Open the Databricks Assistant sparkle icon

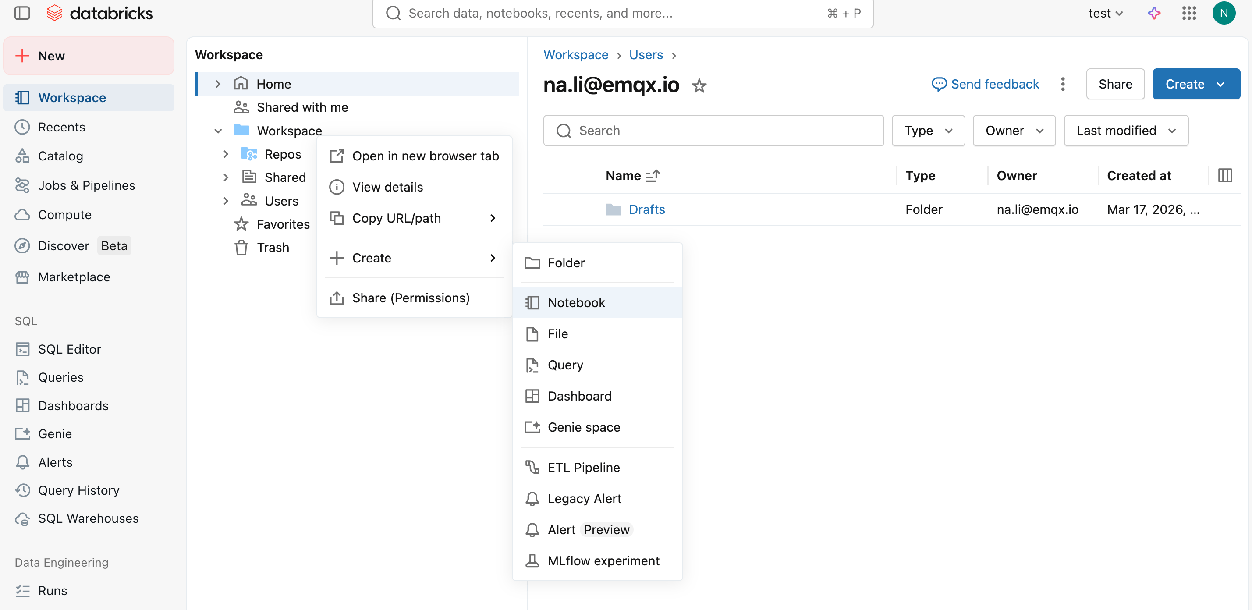point(1154,13)
